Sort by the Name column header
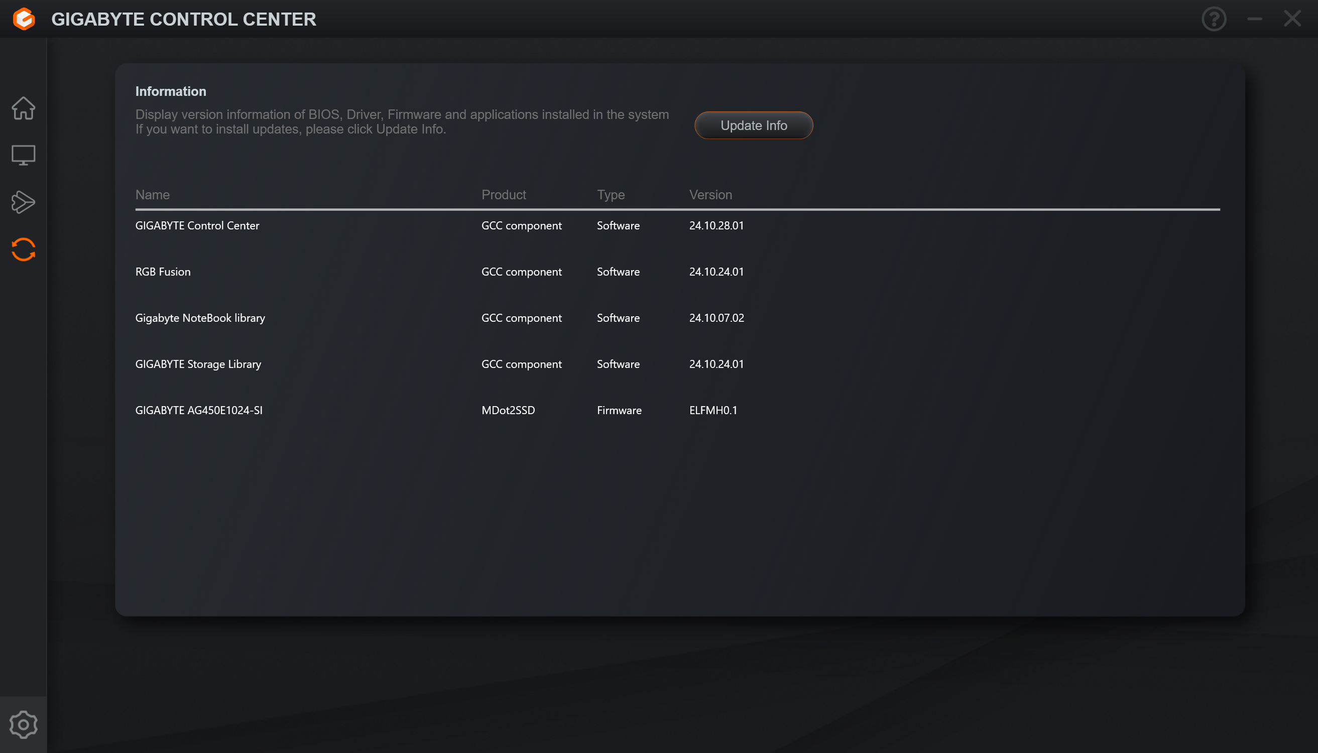The width and height of the screenshot is (1318, 753). pyautogui.click(x=153, y=195)
